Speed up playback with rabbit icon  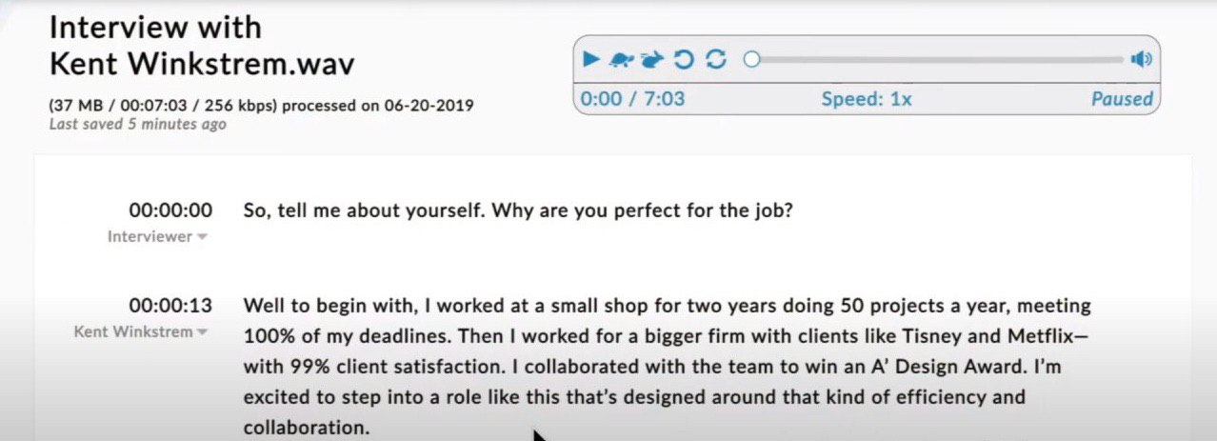point(651,60)
